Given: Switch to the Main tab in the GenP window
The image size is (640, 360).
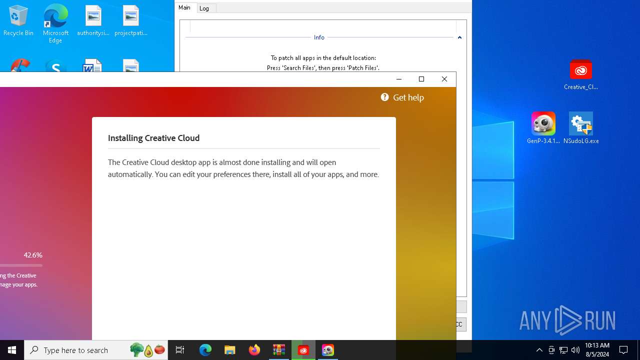Looking at the screenshot, I should coord(184,7).
